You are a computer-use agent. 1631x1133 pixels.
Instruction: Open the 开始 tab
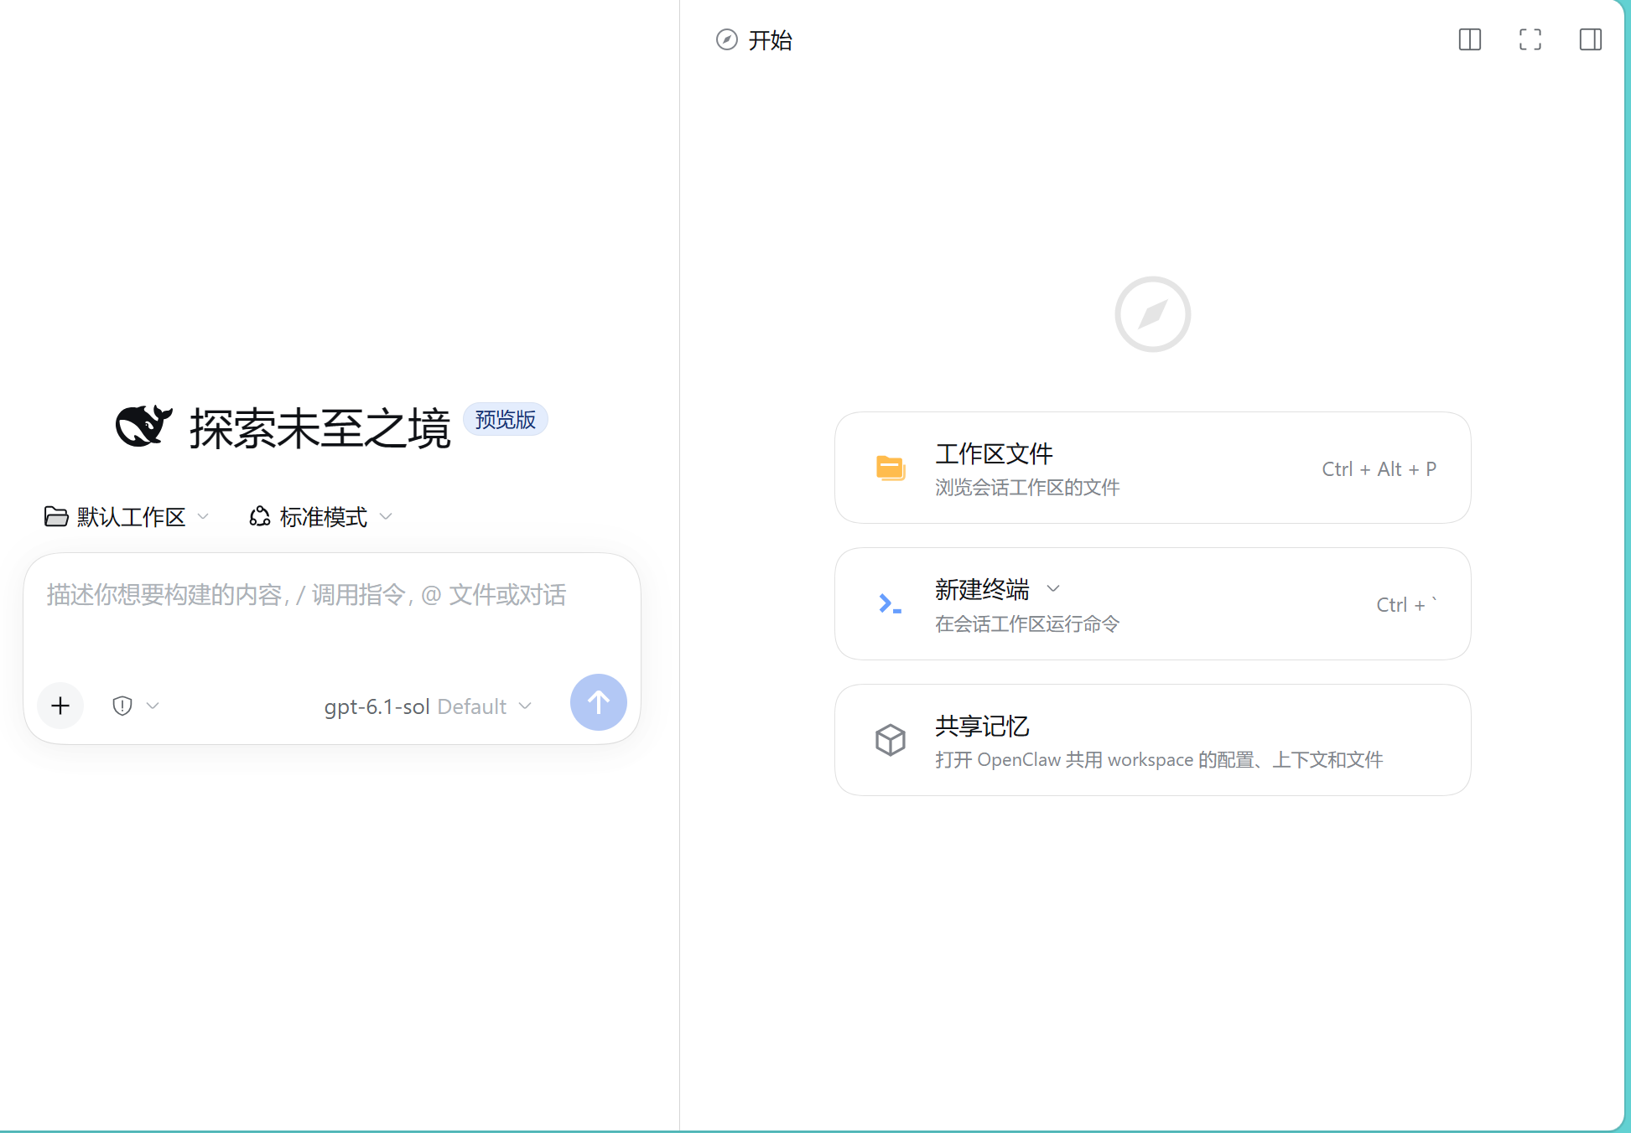click(x=755, y=39)
